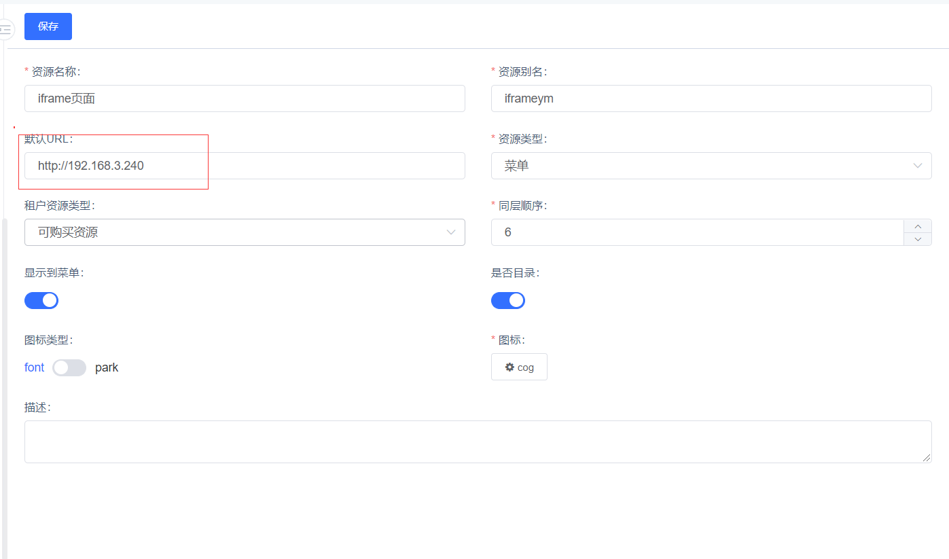Select the font icon type label
949x559 pixels.
[34, 367]
